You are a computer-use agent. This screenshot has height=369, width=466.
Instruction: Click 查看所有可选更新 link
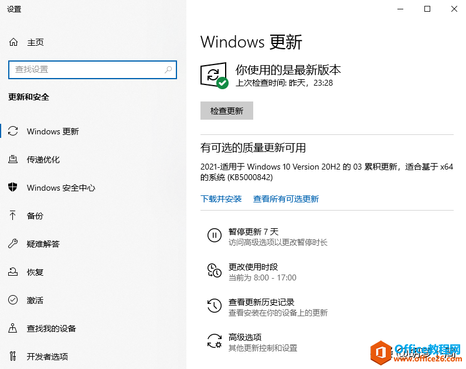coord(286,199)
